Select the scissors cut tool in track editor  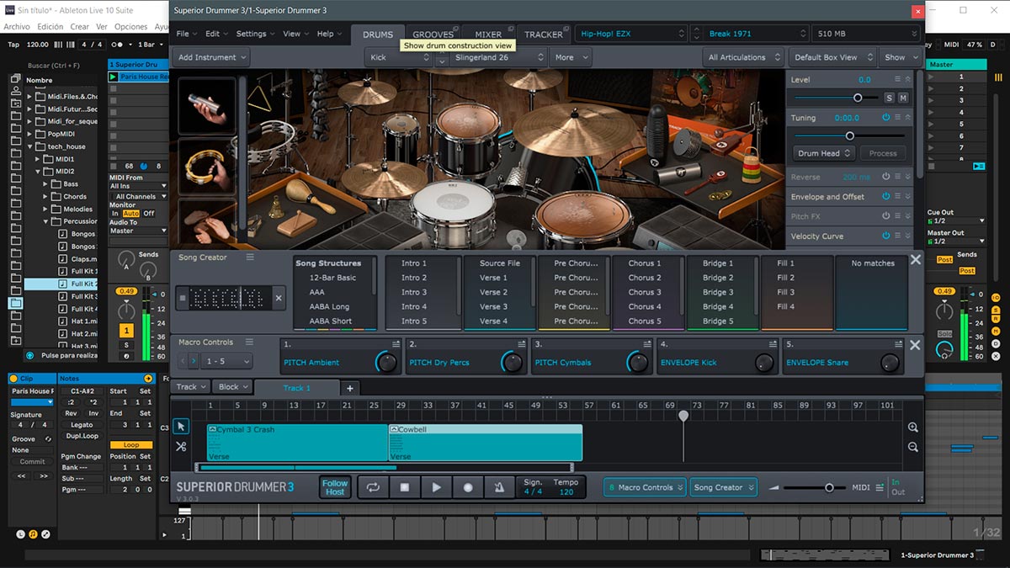point(181,447)
